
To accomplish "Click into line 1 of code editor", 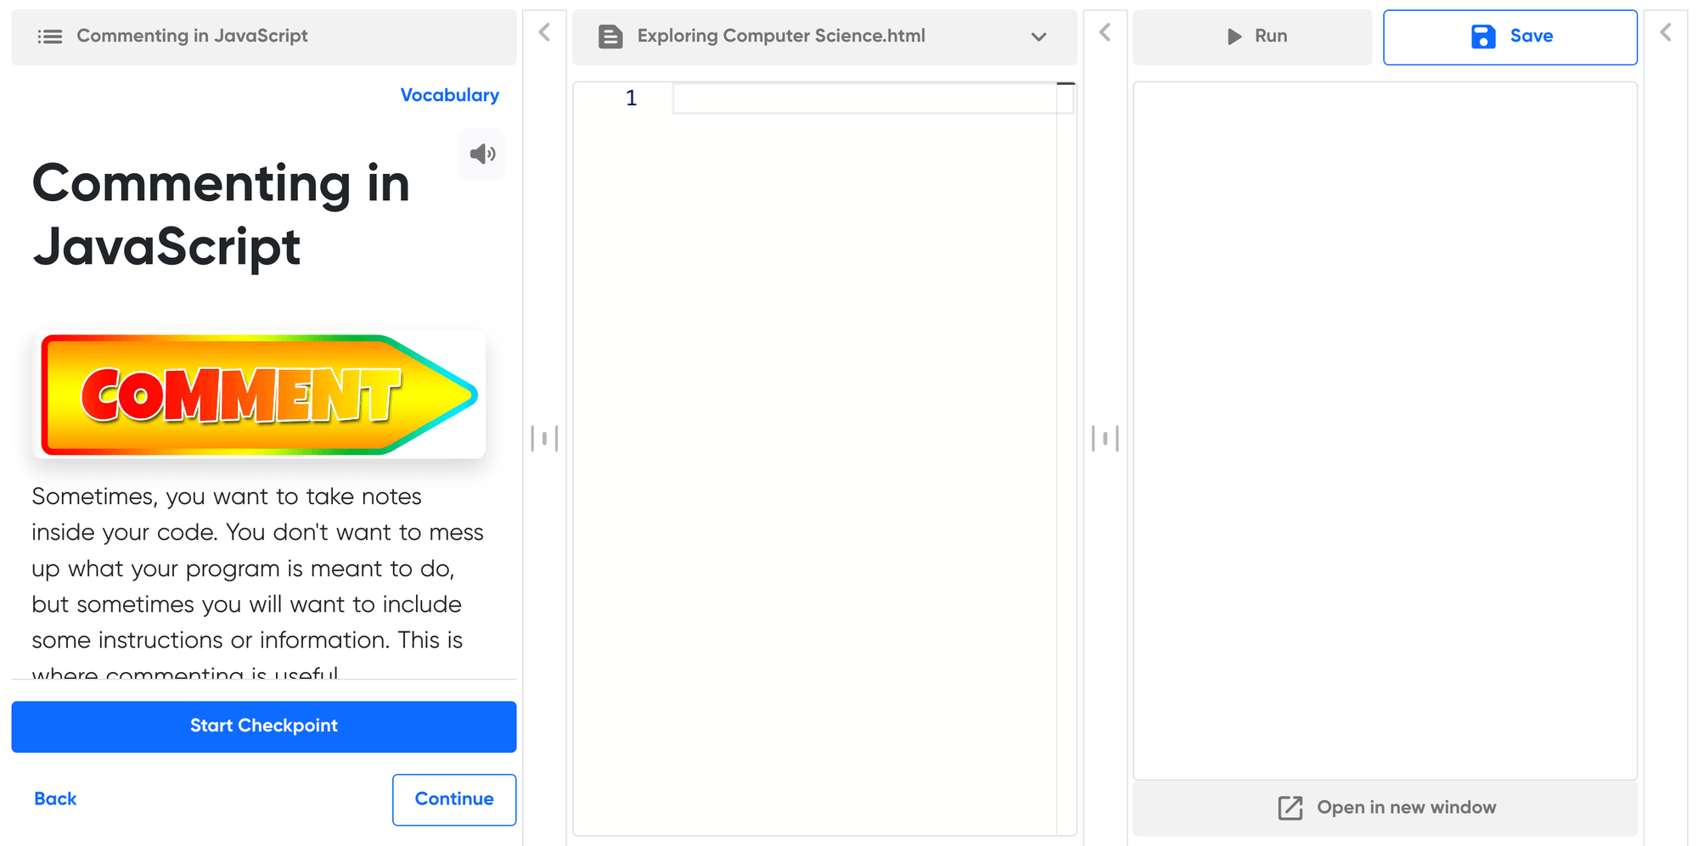I will 862,98.
